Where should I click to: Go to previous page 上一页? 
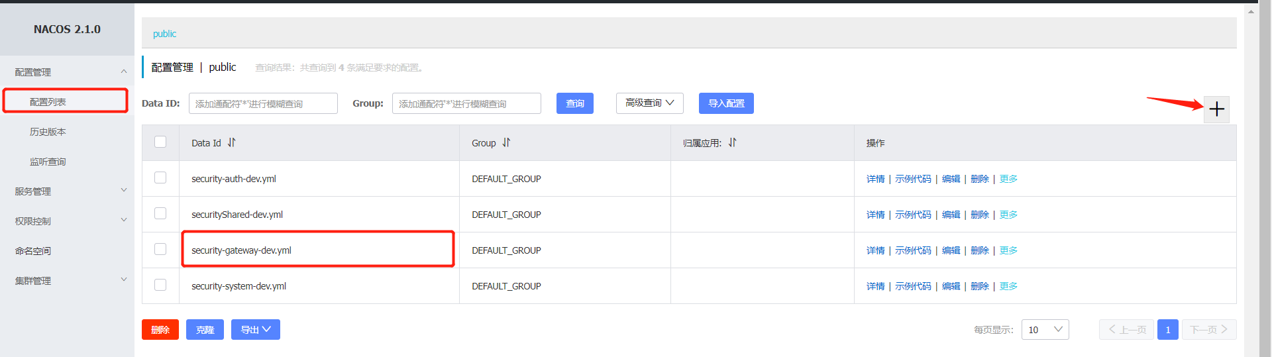pos(1127,330)
